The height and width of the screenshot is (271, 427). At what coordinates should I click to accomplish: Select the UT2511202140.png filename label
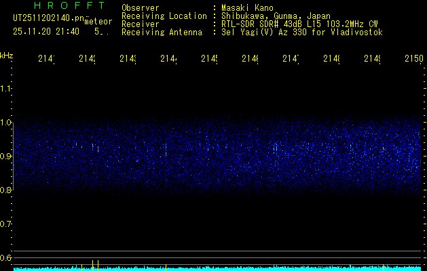tap(47, 18)
